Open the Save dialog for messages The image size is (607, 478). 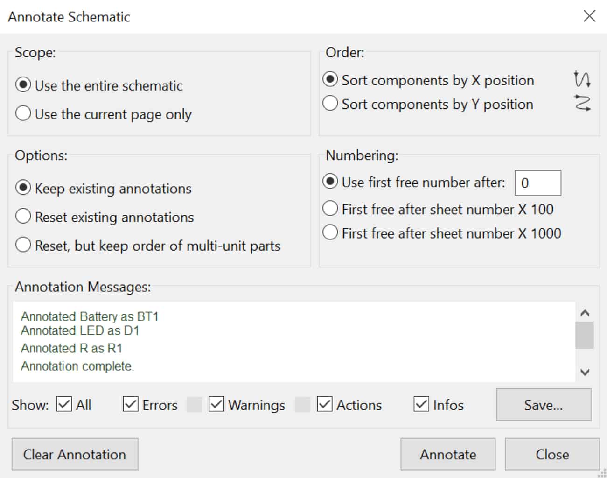click(x=543, y=404)
